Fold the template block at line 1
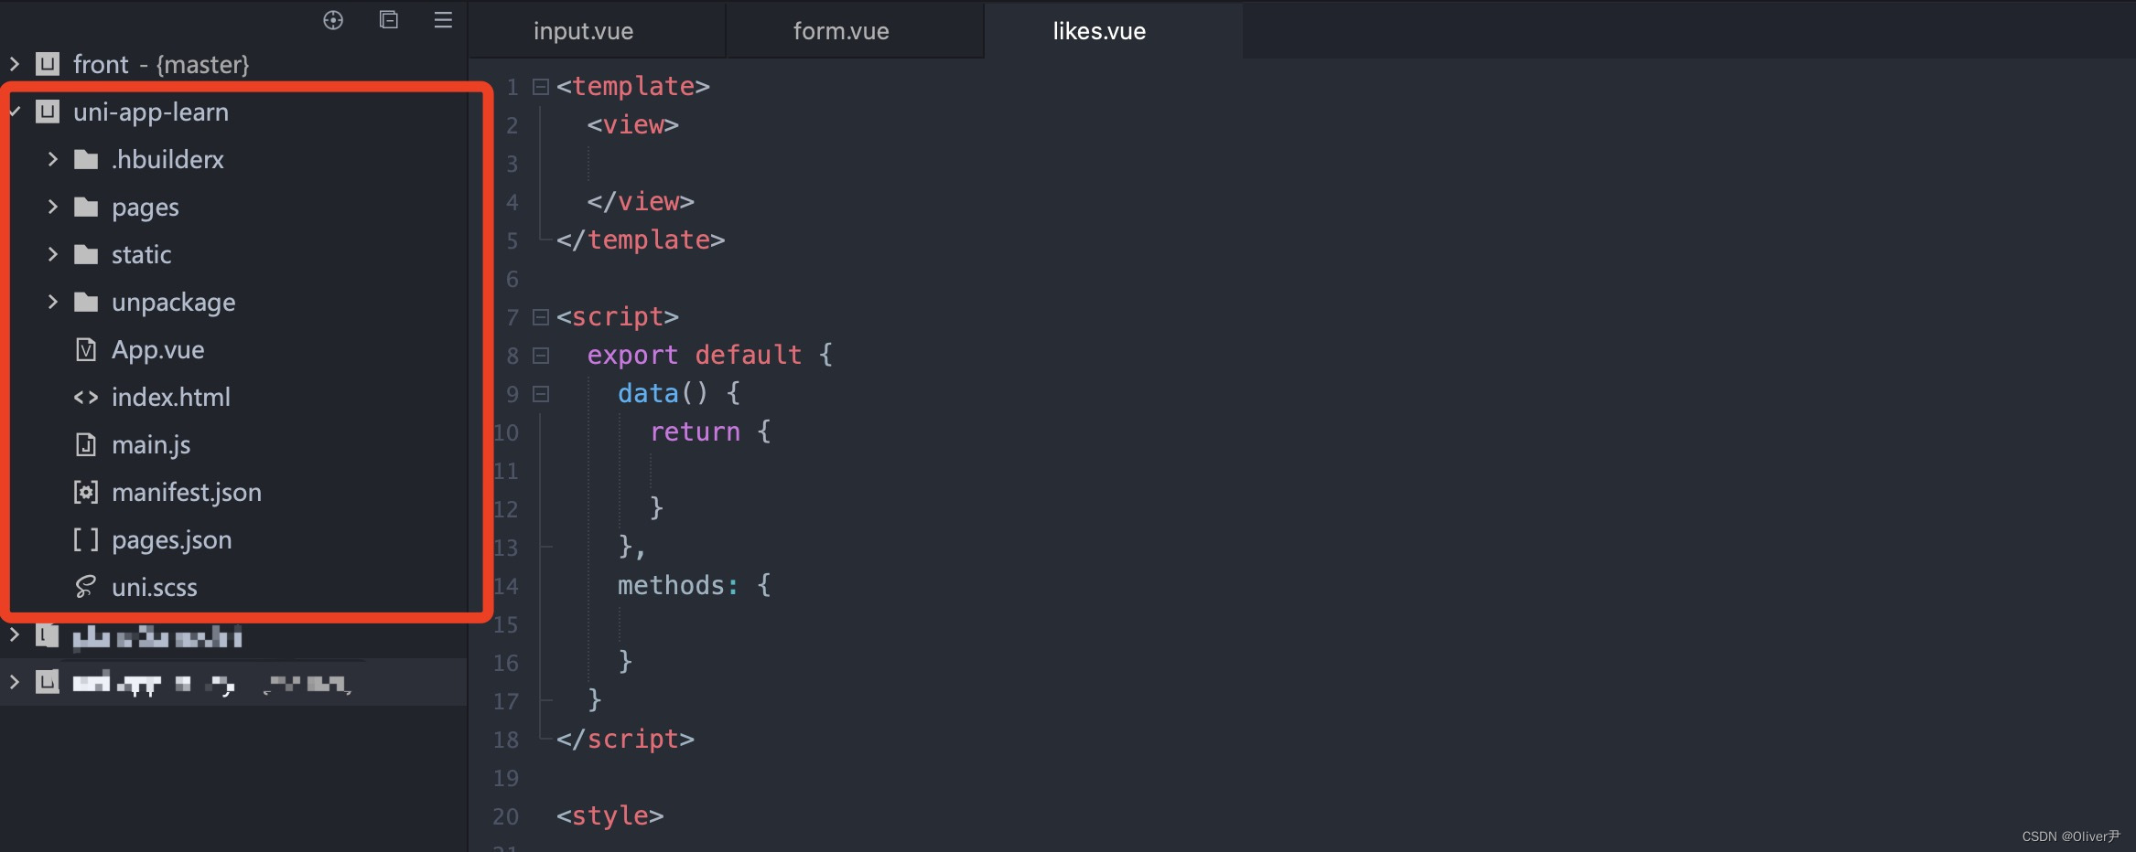 [541, 87]
